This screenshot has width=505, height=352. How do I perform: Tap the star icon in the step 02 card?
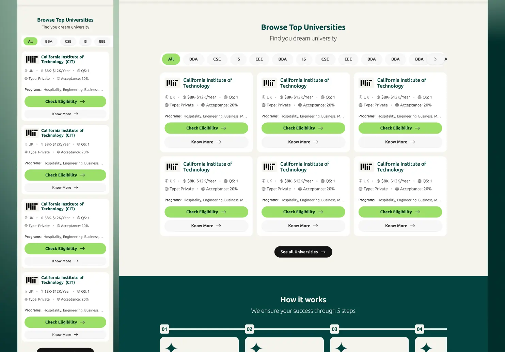(x=256, y=347)
